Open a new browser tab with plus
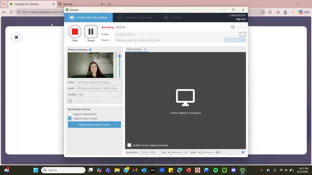312x175 pixels. point(110,4)
